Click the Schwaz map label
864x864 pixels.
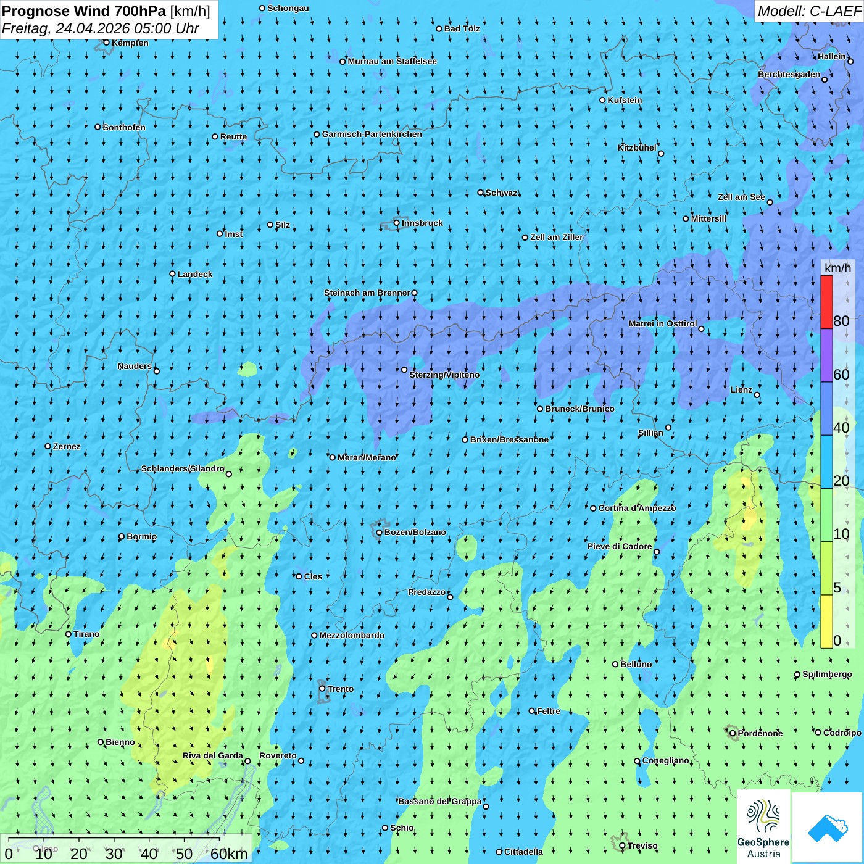tap(501, 193)
